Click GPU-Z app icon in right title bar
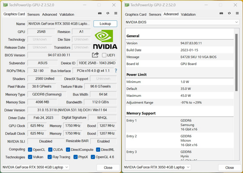 (127, 5)
